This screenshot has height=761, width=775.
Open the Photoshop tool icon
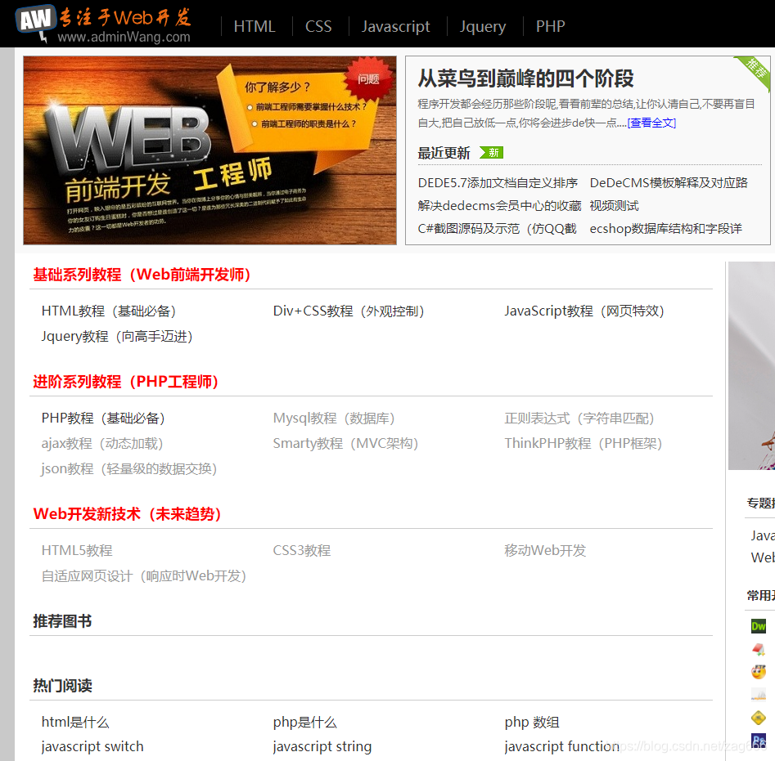[x=758, y=741]
